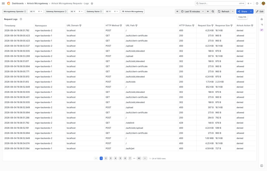
Task: Open the main hamburger navigation menu
Action: coord(3,3)
